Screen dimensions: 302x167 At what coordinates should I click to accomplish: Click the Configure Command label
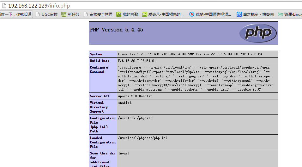click(x=99, y=70)
